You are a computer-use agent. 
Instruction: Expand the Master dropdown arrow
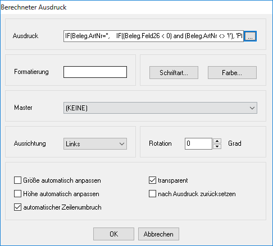tap(252, 108)
